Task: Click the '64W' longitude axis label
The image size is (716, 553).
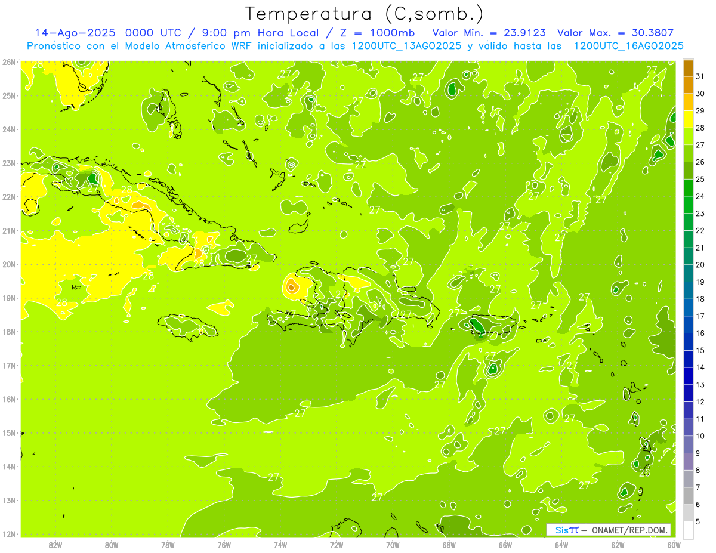Action: tap(561, 545)
